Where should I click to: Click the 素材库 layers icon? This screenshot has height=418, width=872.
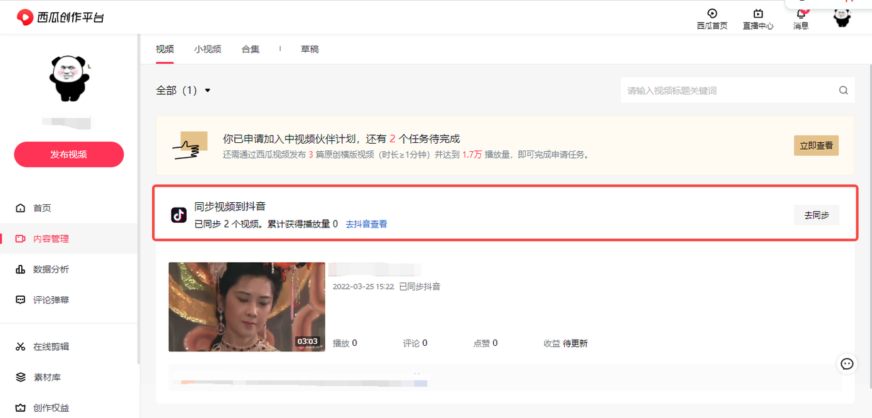point(20,377)
